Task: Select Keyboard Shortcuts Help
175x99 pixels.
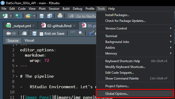Action: [135, 61]
